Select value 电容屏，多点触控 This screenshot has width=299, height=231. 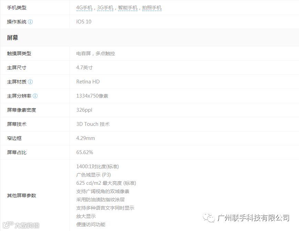(x=95, y=53)
